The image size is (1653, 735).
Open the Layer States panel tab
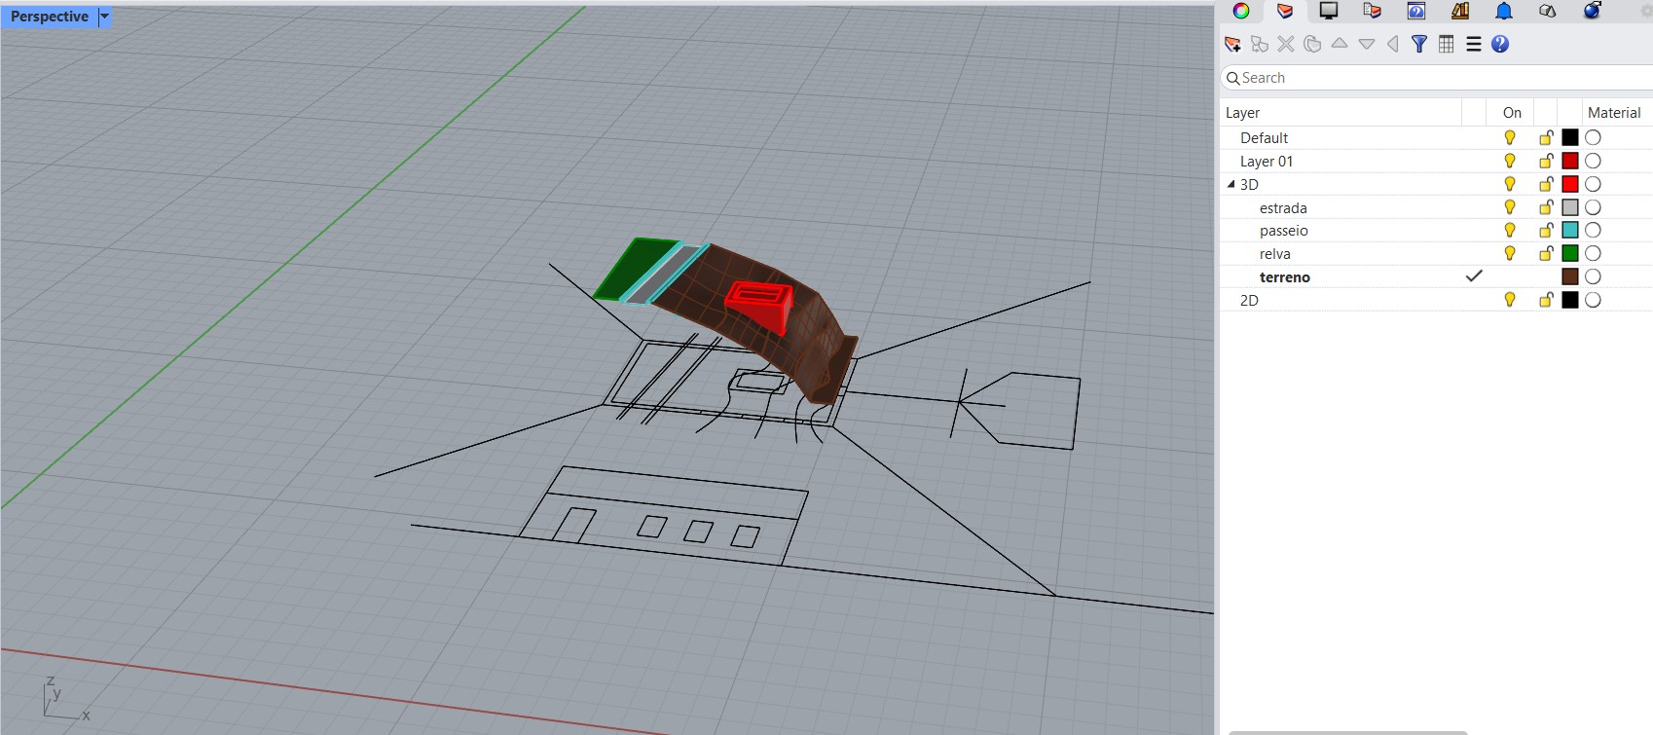click(1373, 11)
